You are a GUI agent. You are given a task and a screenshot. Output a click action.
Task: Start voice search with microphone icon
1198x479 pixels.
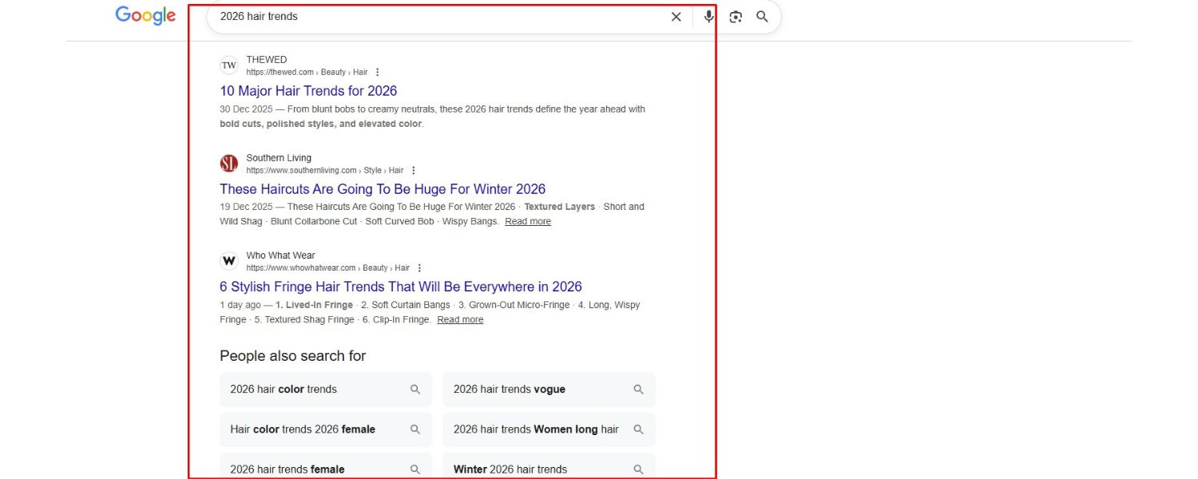[708, 17]
